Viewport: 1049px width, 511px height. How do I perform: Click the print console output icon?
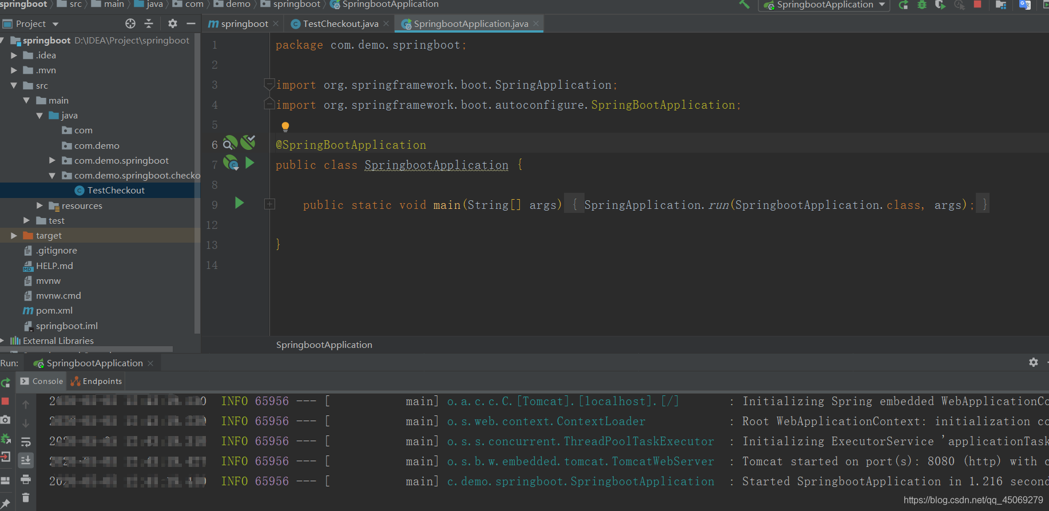pyautogui.click(x=26, y=479)
